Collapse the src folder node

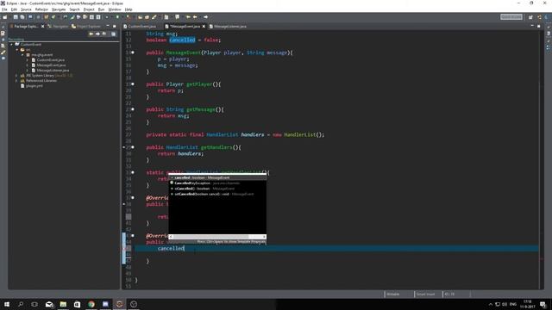click(17, 50)
